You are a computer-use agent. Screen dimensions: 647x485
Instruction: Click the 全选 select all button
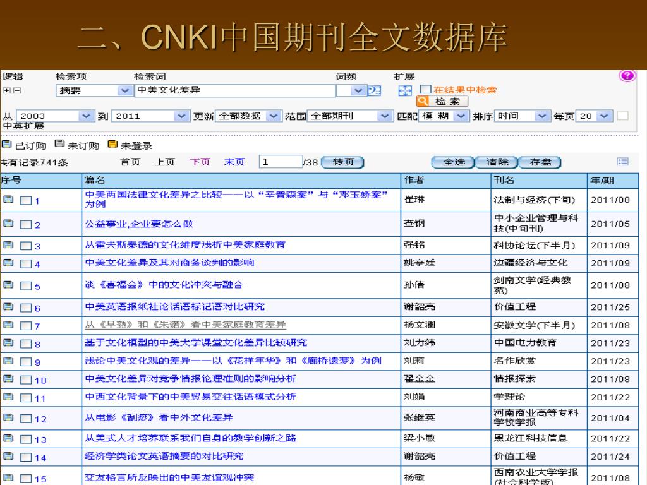(x=454, y=162)
